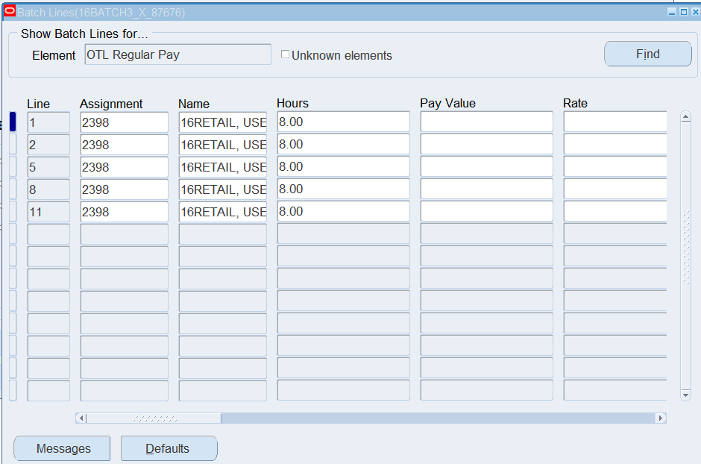Click the Name field for line 11
The width and height of the screenshot is (701, 464).
tap(222, 211)
